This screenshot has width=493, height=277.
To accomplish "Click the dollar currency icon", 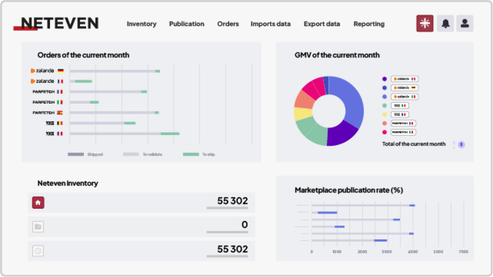I will [x=461, y=145].
